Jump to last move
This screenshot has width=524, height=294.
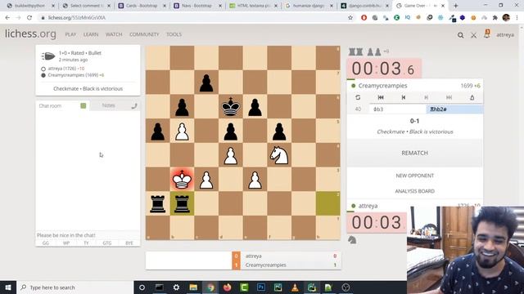tap(449, 97)
